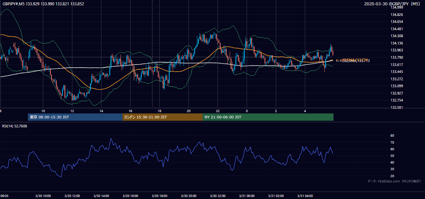This screenshot has height=199, width=425.
Task: Click RSI scale value 50
Action: tap(392, 156)
